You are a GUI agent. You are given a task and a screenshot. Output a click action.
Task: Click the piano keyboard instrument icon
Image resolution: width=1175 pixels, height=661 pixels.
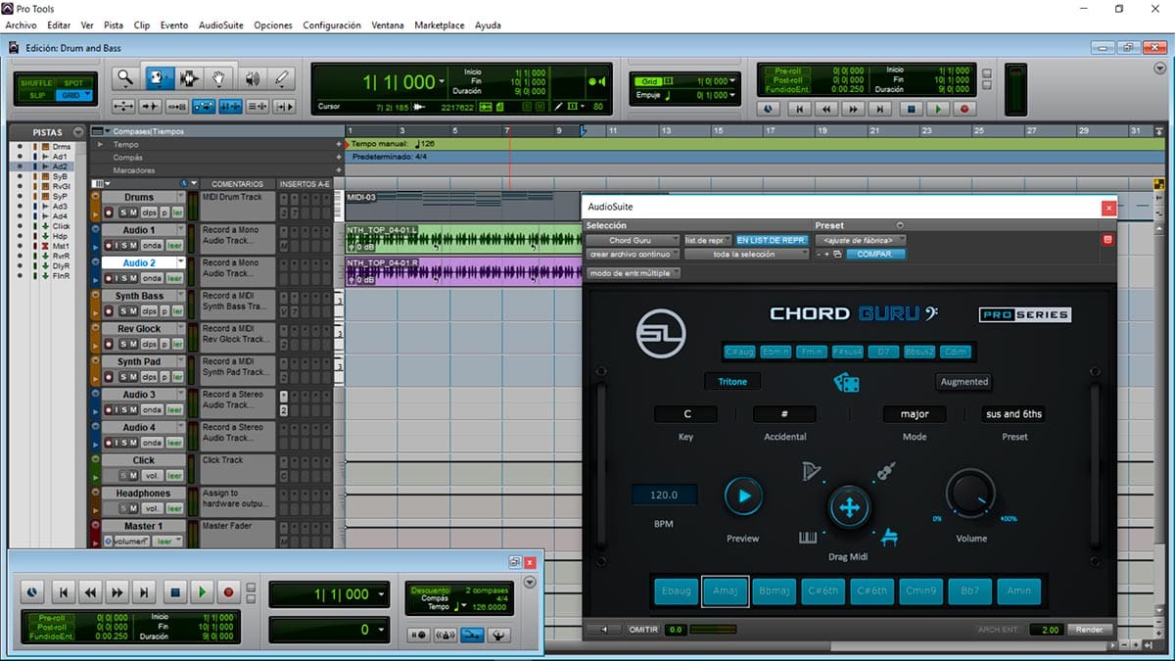(809, 537)
